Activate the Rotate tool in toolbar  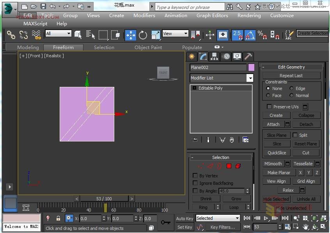click(x=143, y=35)
